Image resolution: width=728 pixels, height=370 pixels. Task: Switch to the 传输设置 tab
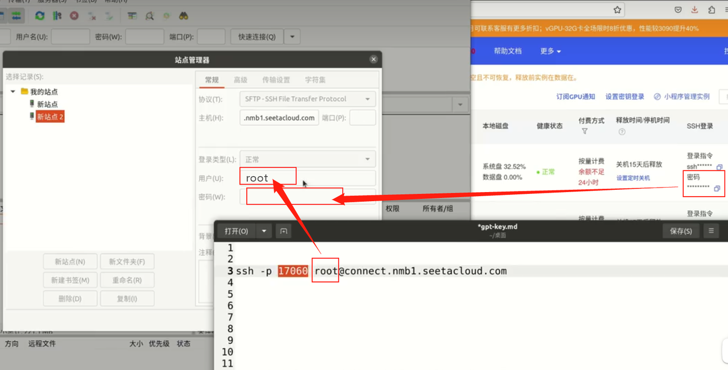click(x=276, y=80)
